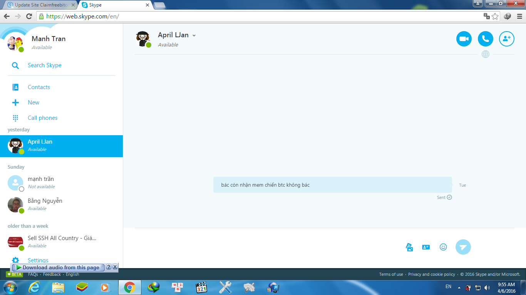Click the send contact card icon
The height and width of the screenshot is (295, 526).
pyautogui.click(x=426, y=247)
